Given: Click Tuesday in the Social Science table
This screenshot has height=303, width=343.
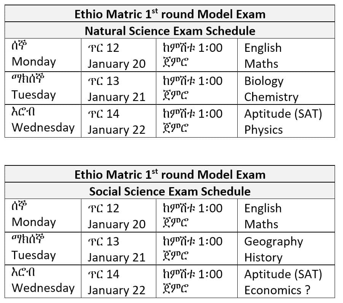Looking at the screenshot, I should click(34, 255).
